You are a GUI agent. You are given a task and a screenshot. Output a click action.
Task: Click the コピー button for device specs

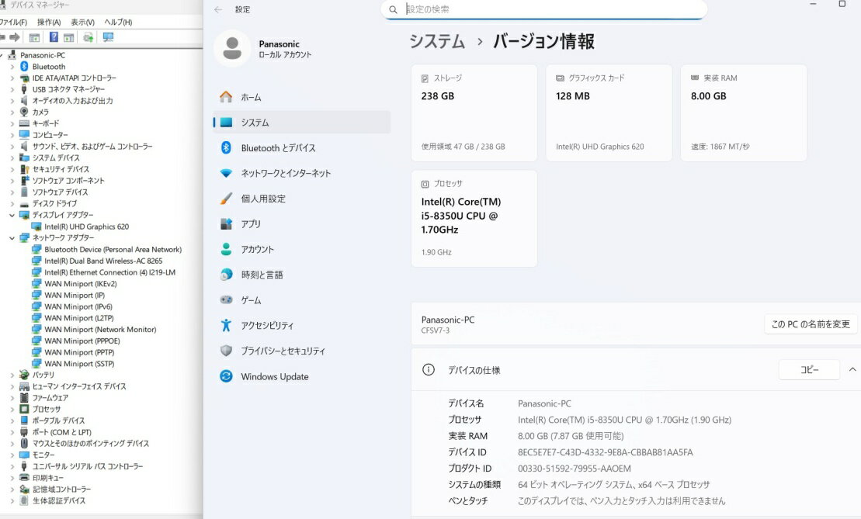pyautogui.click(x=809, y=370)
